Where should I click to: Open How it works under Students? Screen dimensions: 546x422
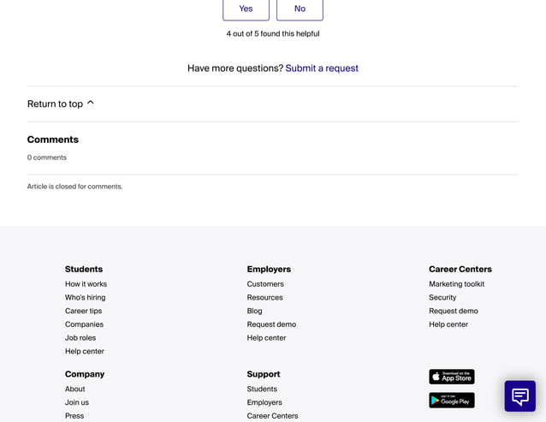click(x=86, y=284)
